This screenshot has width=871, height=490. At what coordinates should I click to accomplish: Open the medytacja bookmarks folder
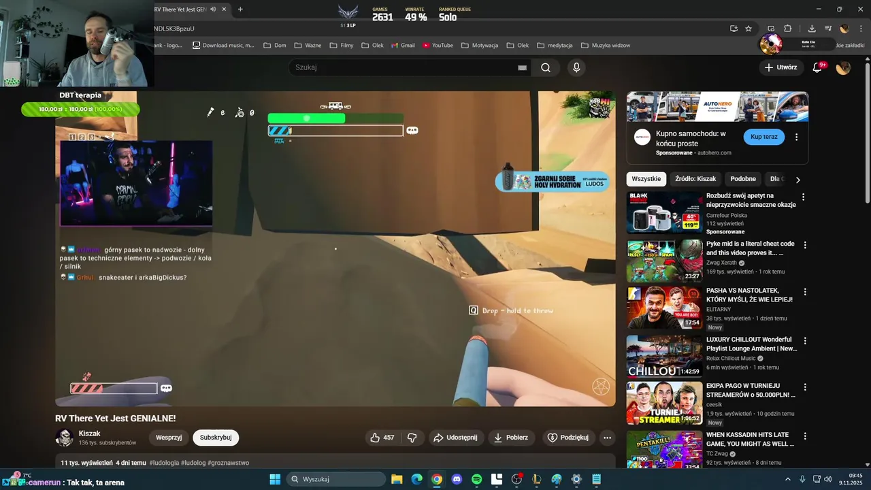555,46
